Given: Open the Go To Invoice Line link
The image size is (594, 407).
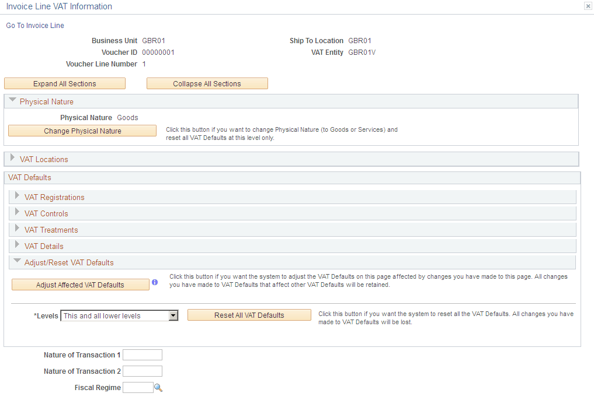Looking at the screenshot, I should coord(34,26).
